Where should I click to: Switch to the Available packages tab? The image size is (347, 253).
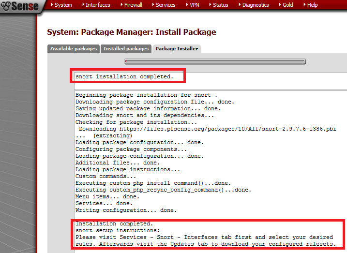(x=74, y=48)
